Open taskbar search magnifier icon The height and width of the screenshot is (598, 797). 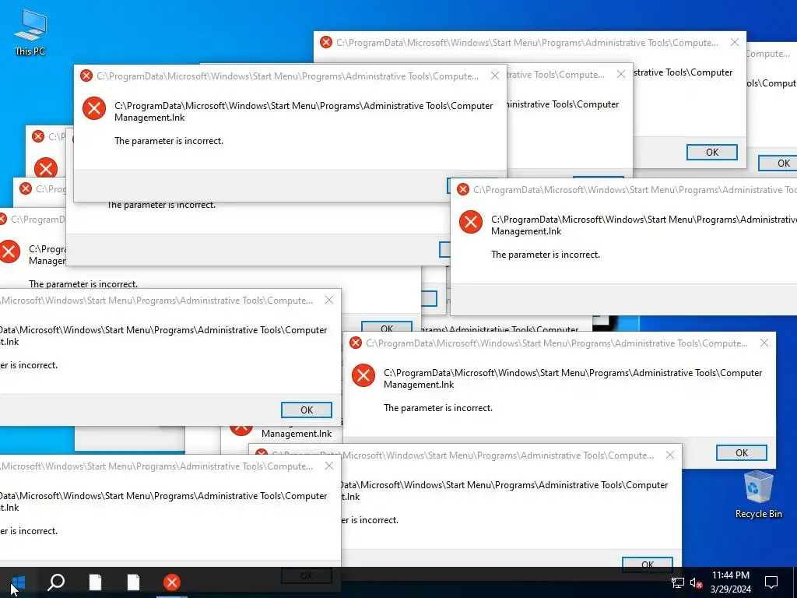[x=56, y=582]
